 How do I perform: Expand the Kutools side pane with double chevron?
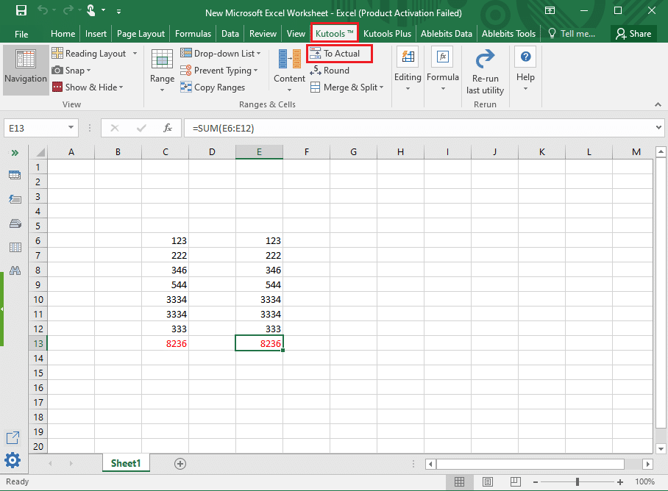tap(15, 153)
